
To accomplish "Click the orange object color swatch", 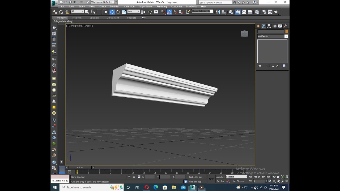I will (x=287, y=31).
